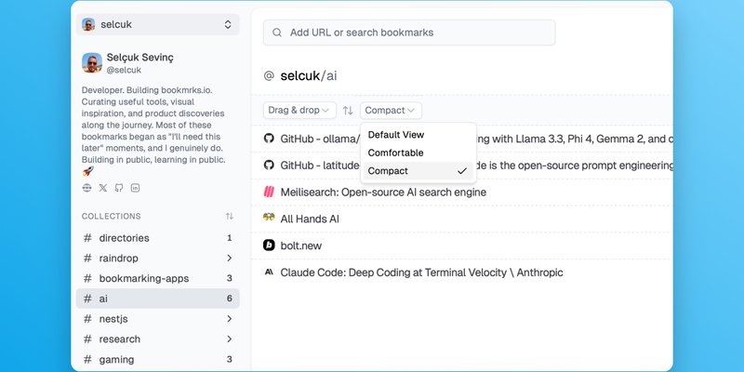Click the count 1 beside directories
The width and height of the screenshot is (744, 372).
[229, 238]
